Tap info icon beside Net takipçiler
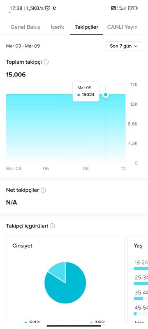 (43, 190)
